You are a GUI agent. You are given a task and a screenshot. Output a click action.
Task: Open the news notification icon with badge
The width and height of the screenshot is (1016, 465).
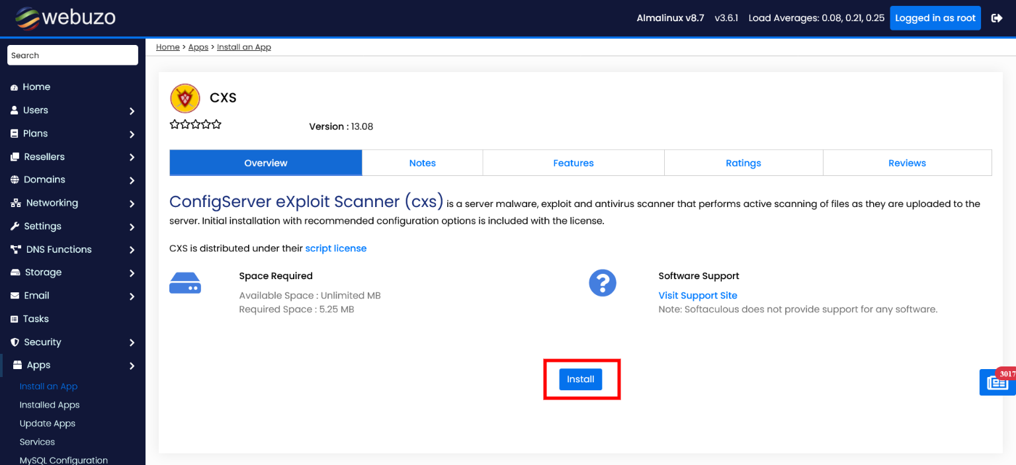point(997,382)
